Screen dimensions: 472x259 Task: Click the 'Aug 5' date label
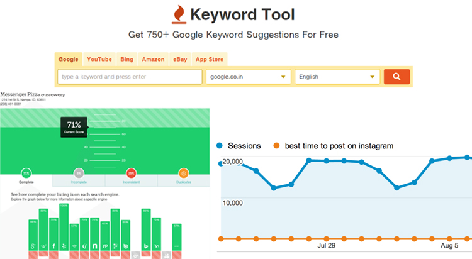(449, 245)
